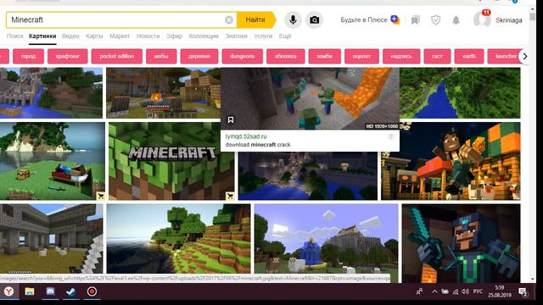Select the Картинки tab
This screenshot has height=305, width=543.
tap(42, 36)
